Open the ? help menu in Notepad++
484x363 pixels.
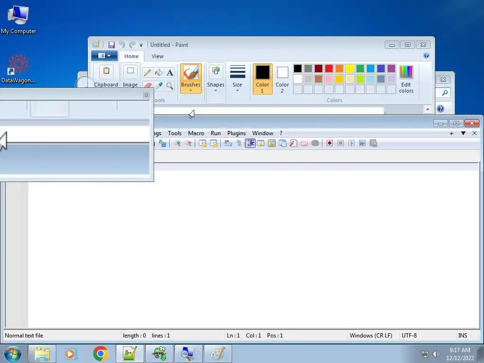[281, 133]
